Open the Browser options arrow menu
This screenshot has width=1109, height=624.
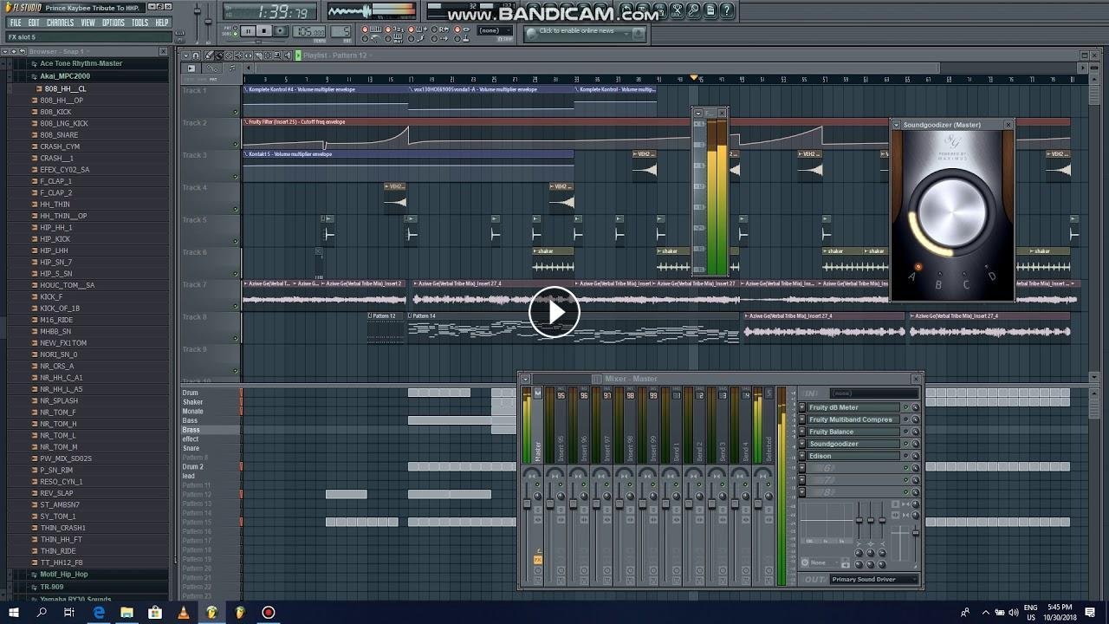click(5, 52)
